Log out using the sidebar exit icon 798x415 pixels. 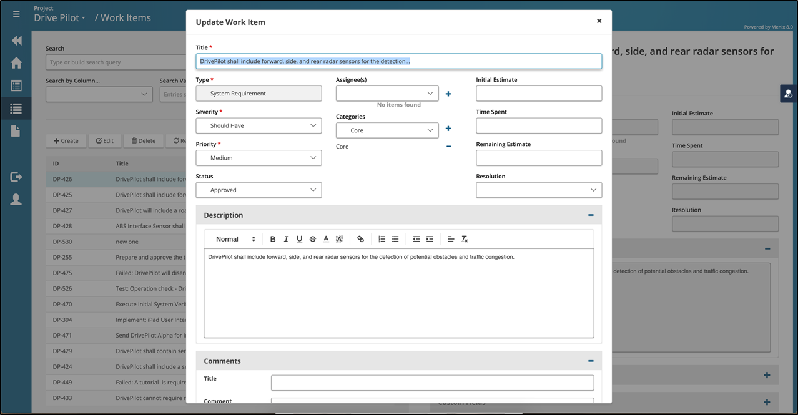(16, 177)
